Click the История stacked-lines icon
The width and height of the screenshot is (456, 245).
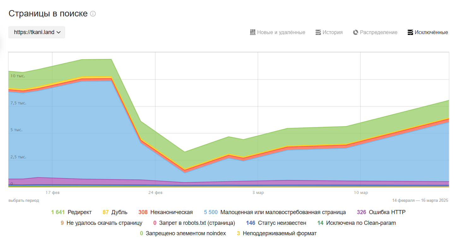click(x=318, y=32)
